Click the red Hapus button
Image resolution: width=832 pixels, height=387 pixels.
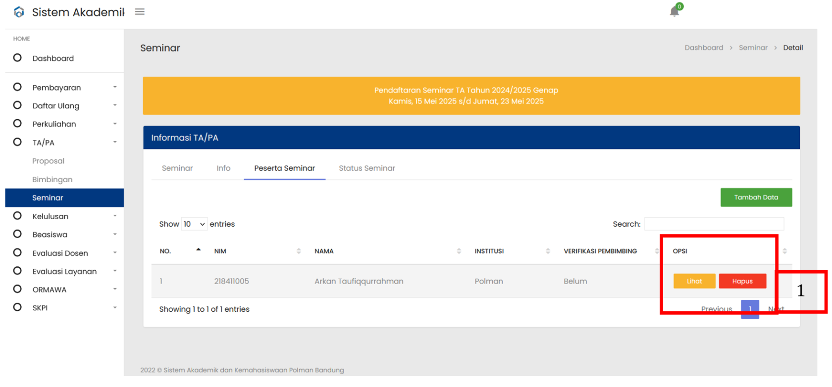point(742,281)
